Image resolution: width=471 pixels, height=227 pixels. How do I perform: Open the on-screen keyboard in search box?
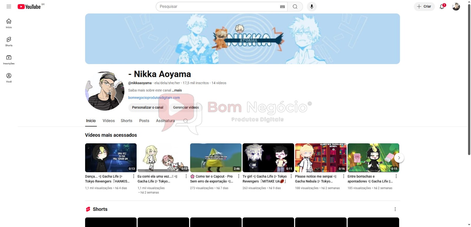point(282,6)
